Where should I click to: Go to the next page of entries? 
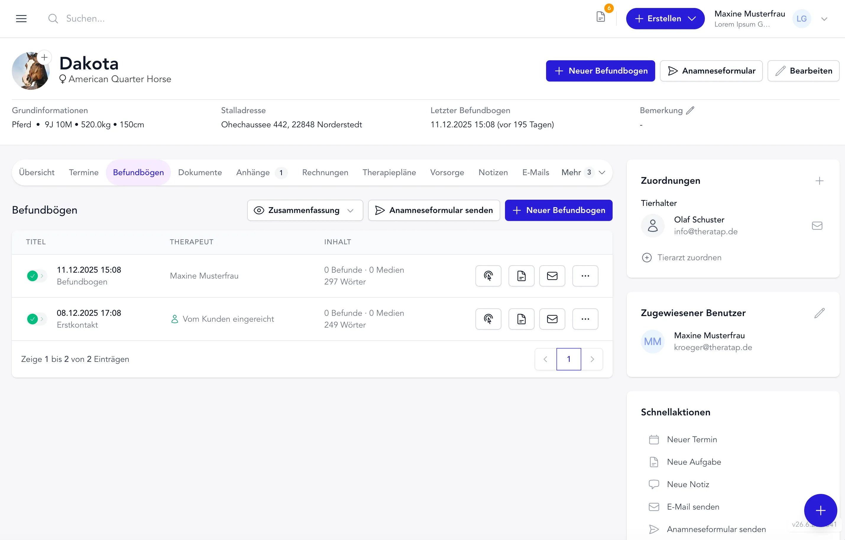tap(592, 359)
